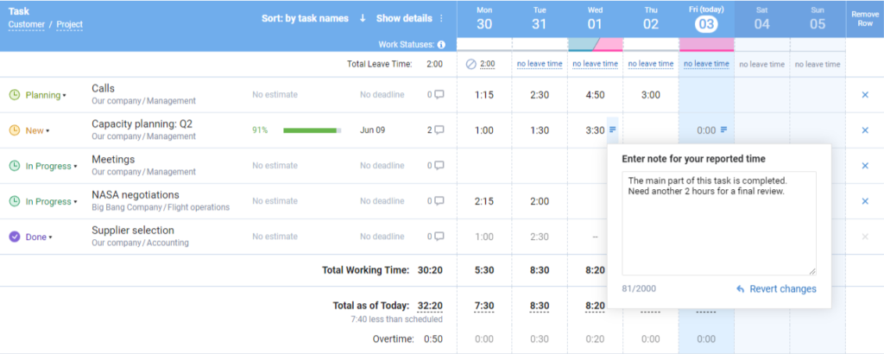Click Revert changes link
This screenshot has width=884, height=354.
click(x=776, y=289)
